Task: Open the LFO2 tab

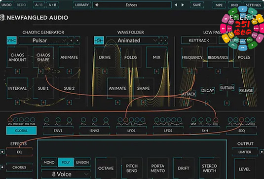Action: point(168,131)
